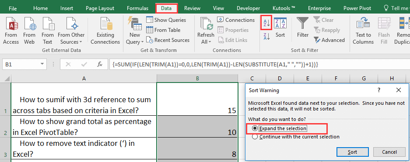This screenshot has width=410, height=162.
Task: Click the Name Box showing B1
Action: tap(21, 64)
